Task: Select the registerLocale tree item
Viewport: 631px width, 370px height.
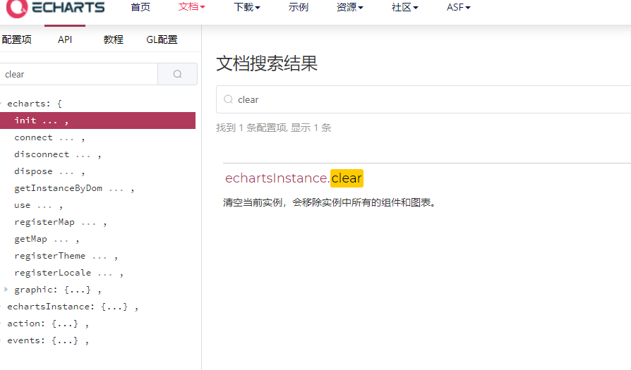Action: tap(68, 273)
